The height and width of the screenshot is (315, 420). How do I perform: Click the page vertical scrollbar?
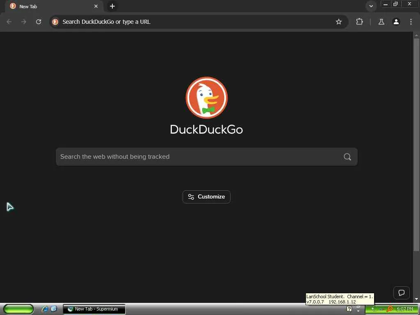pos(416,145)
